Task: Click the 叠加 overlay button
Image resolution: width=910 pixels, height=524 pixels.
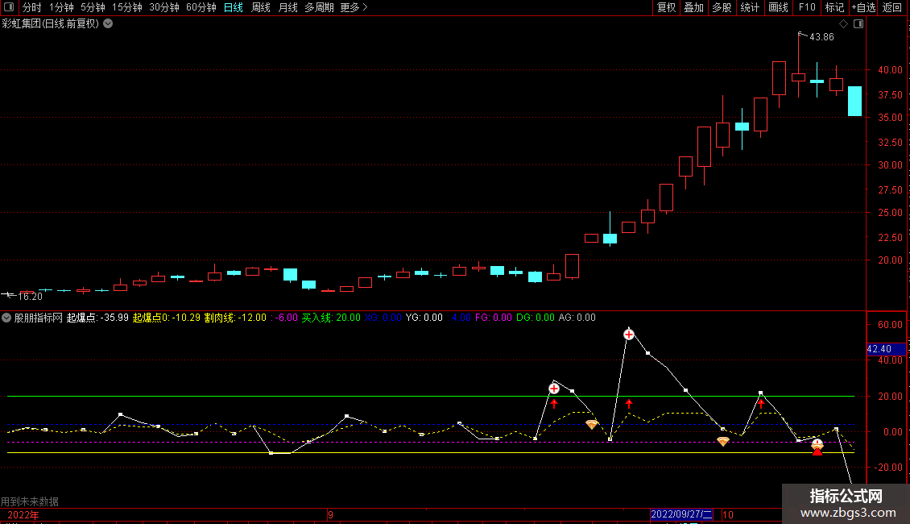Action: pos(693,7)
